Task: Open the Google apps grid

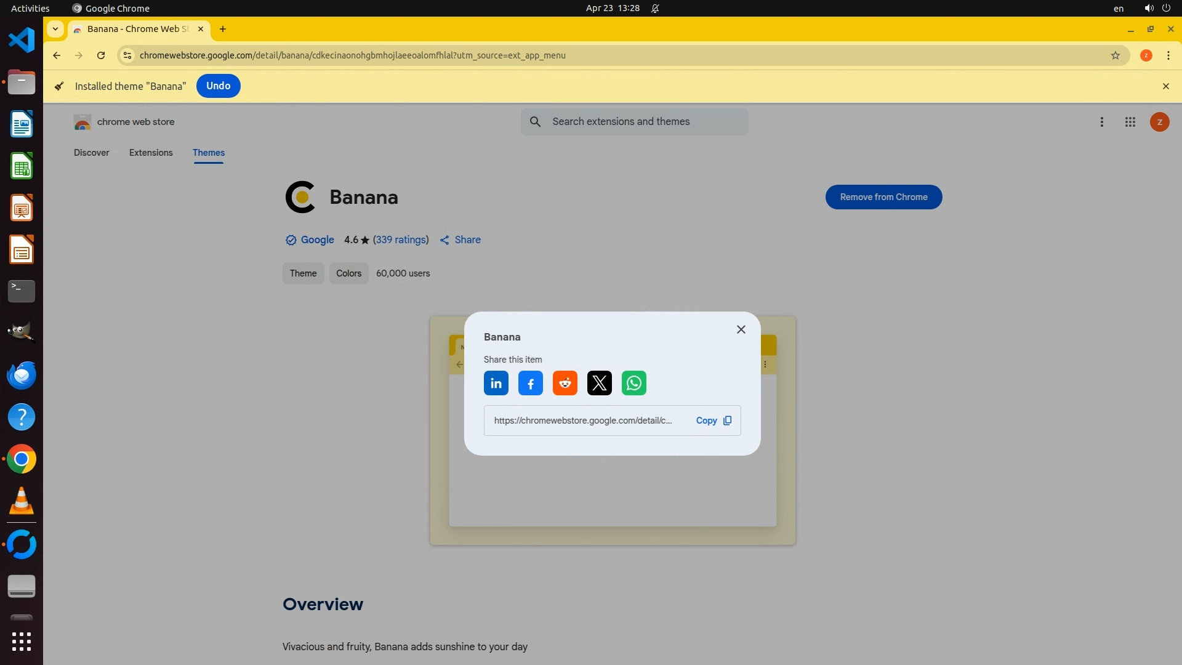Action: 1130,122
